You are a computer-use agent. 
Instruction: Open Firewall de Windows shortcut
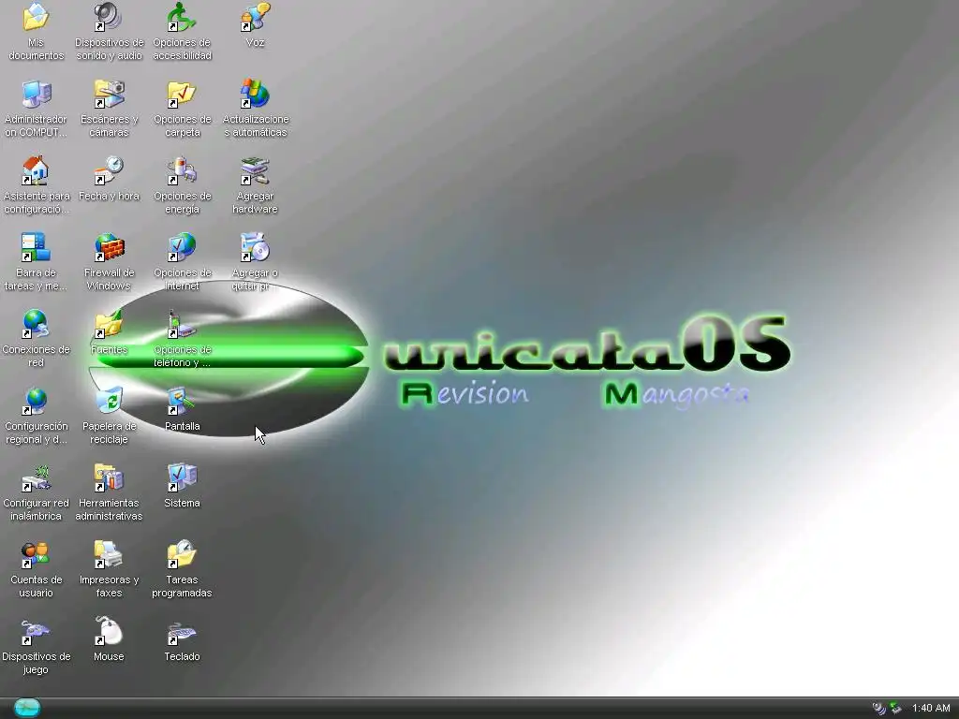tap(109, 247)
